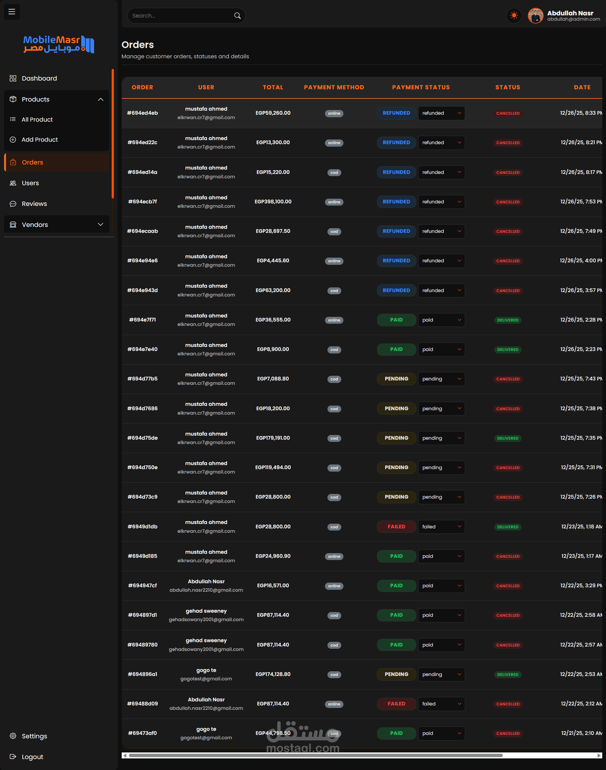The height and width of the screenshot is (770, 606).
Task: Click the search magnifier icon
Action: click(237, 16)
